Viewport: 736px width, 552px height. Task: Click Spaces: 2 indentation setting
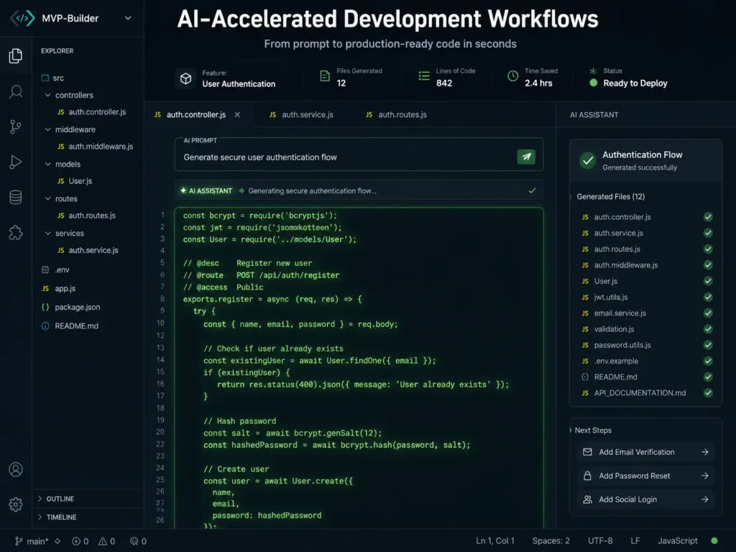point(551,540)
